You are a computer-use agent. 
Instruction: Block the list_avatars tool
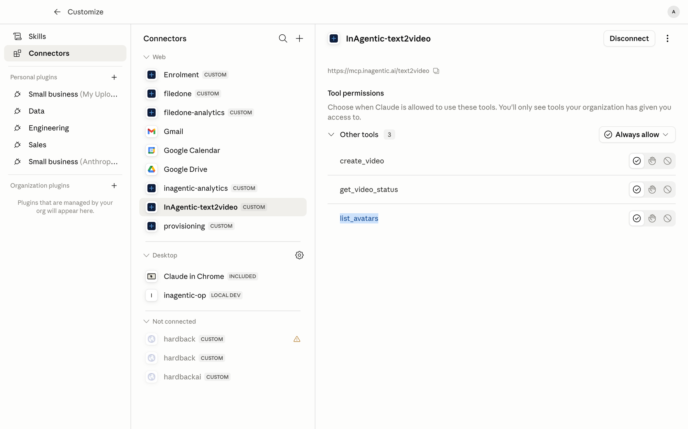[x=667, y=218]
